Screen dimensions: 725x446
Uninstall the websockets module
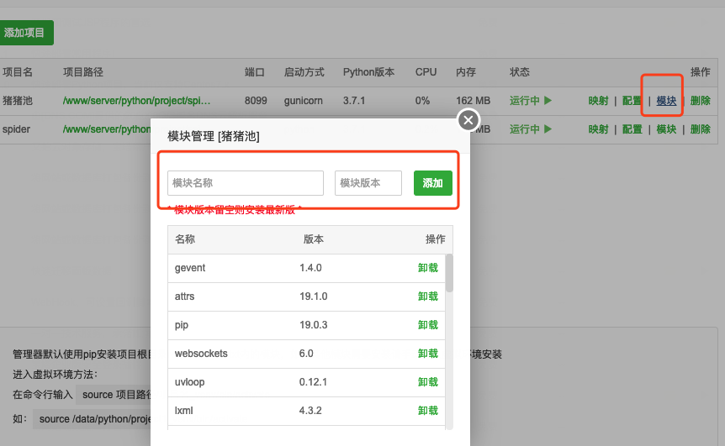pos(427,354)
